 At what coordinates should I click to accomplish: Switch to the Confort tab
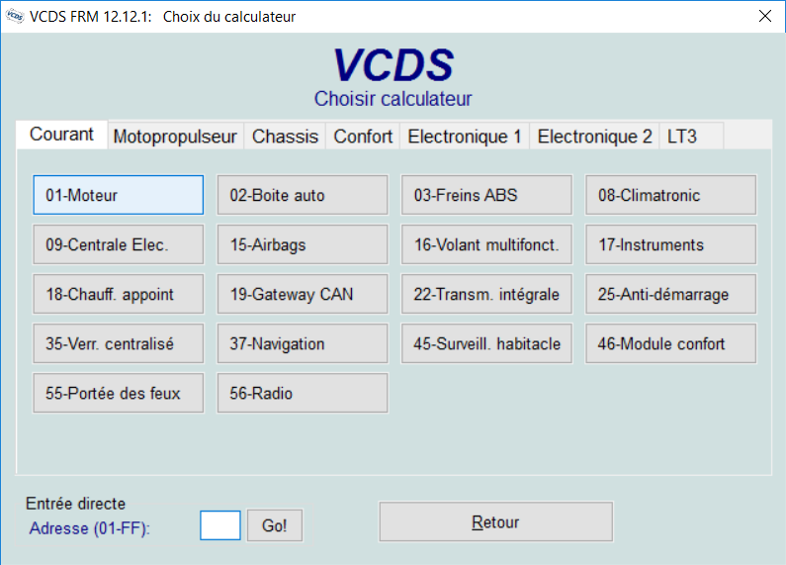click(363, 136)
